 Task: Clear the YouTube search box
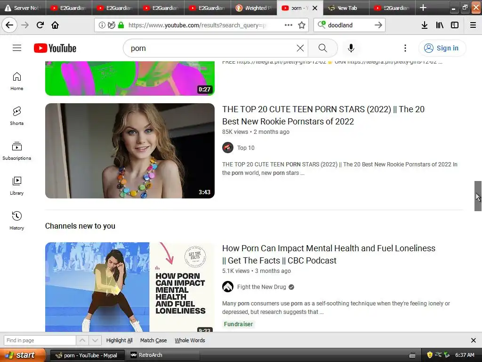pyautogui.click(x=300, y=48)
